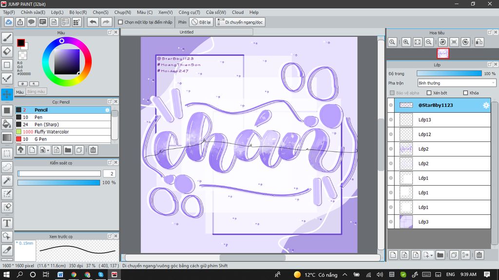Create a new layer with page icon
The image size is (499, 280).
click(x=393, y=255)
